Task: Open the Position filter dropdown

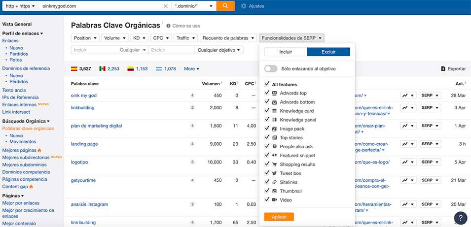Action: coord(85,38)
